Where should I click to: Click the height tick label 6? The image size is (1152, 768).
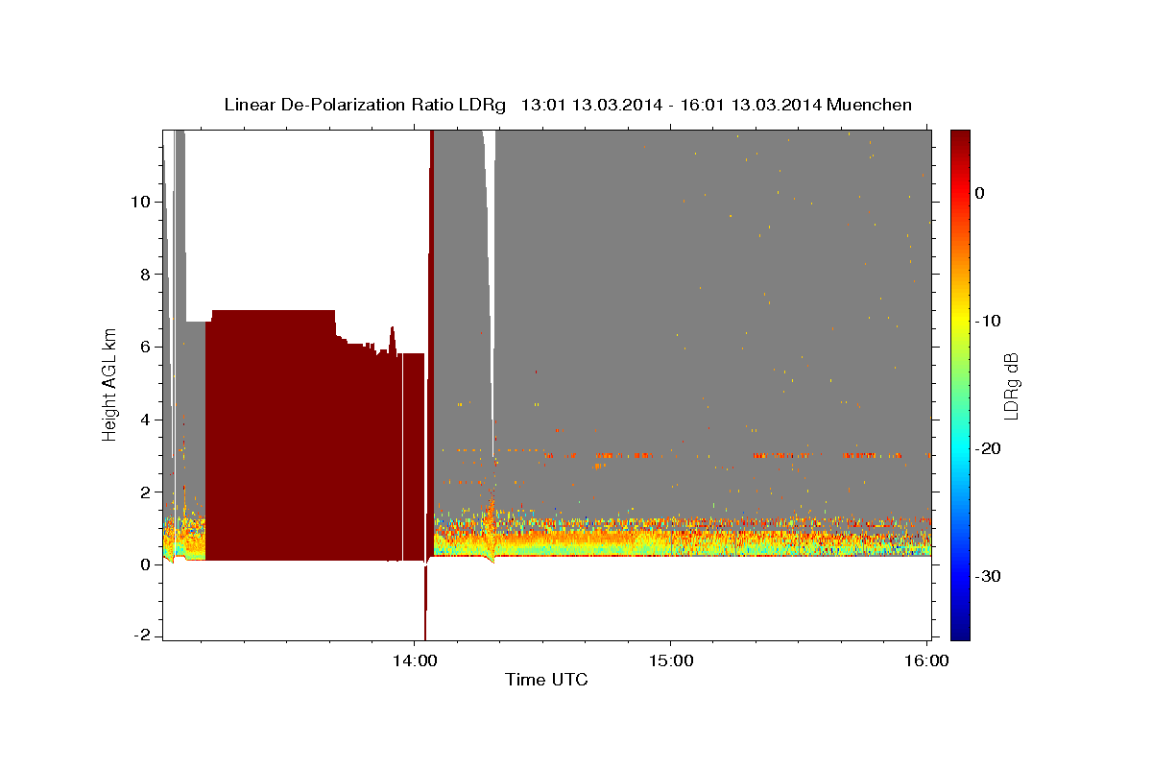click(146, 347)
